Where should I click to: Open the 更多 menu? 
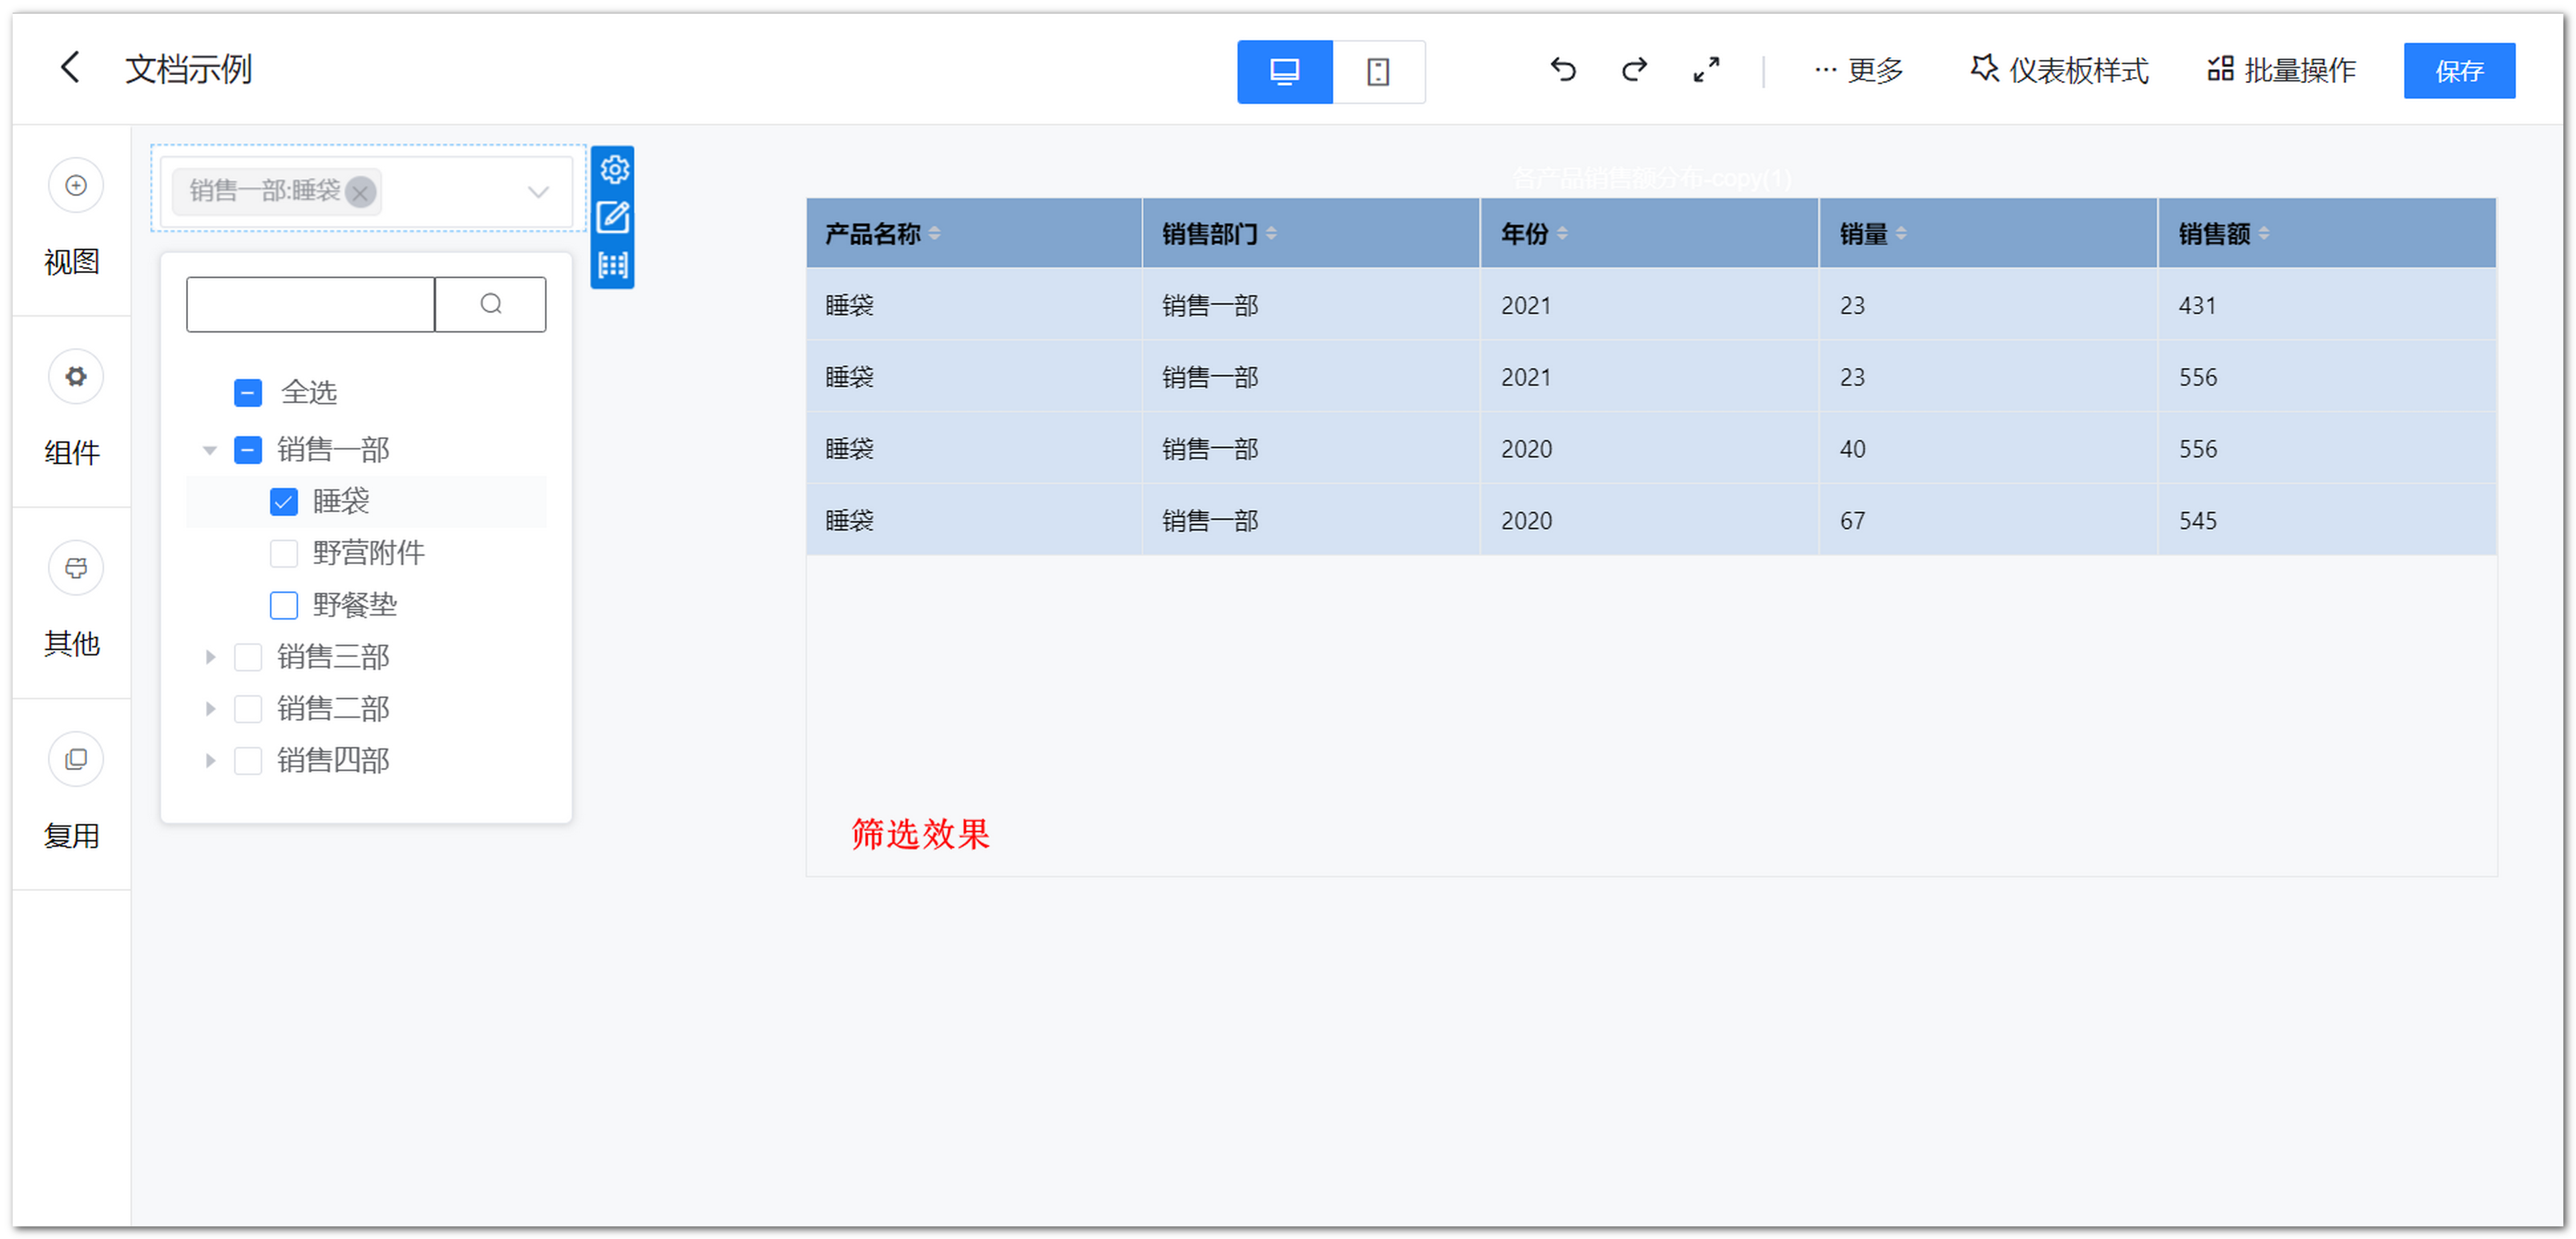click(x=1858, y=70)
